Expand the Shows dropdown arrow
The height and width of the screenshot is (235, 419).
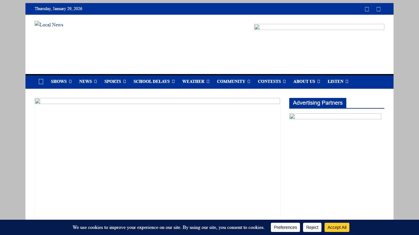(x=70, y=82)
